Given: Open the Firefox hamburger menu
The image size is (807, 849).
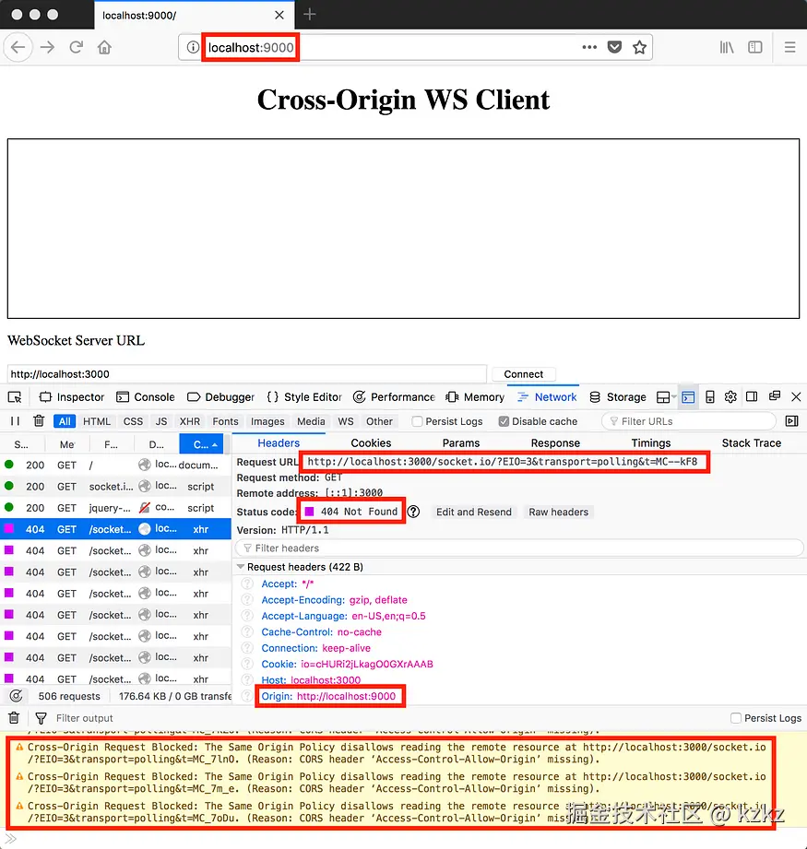Looking at the screenshot, I should click(x=789, y=47).
